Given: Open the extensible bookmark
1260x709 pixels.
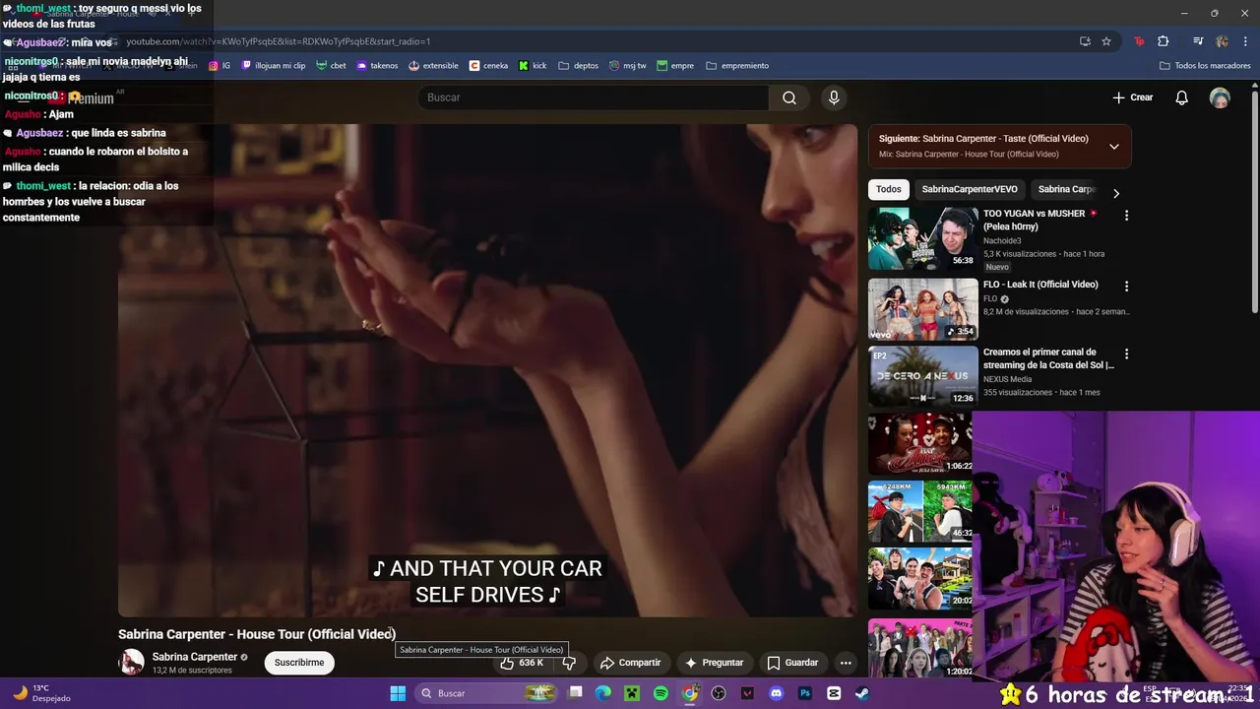Looking at the screenshot, I should (433, 66).
